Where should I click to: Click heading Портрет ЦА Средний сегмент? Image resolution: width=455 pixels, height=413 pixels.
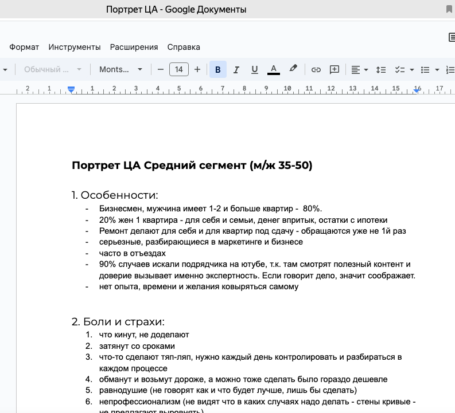coord(192,166)
